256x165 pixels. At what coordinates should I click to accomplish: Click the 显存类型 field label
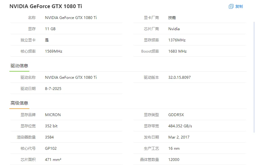(151, 115)
